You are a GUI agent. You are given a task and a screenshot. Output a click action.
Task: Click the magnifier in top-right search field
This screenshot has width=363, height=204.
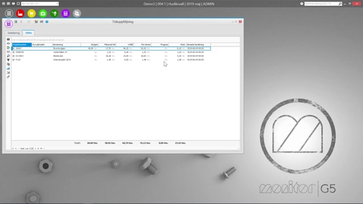click(x=340, y=4)
